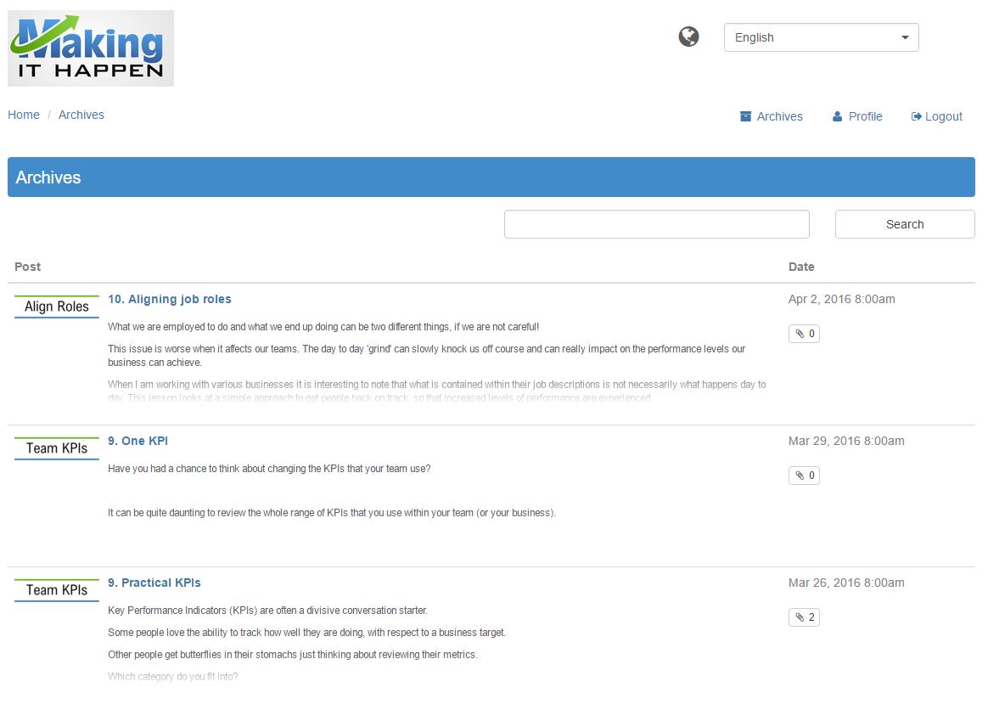The width and height of the screenshot is (988, 704).
Task: Log out using the Logout link
Action: click(x=936, y=116)
